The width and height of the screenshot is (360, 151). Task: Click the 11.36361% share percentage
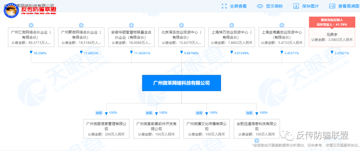coord(142,53)
